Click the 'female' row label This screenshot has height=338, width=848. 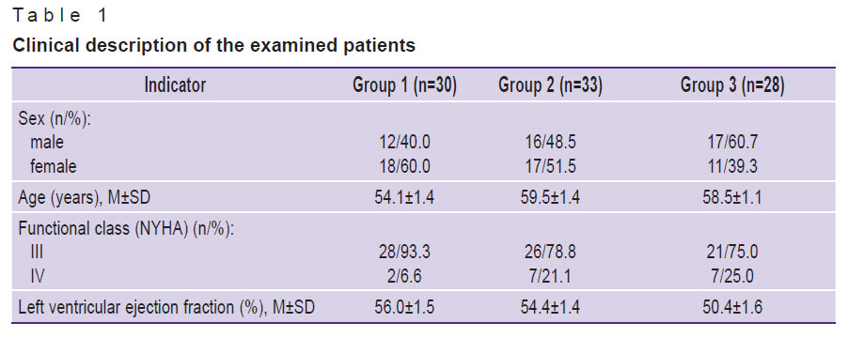[54, 167]
